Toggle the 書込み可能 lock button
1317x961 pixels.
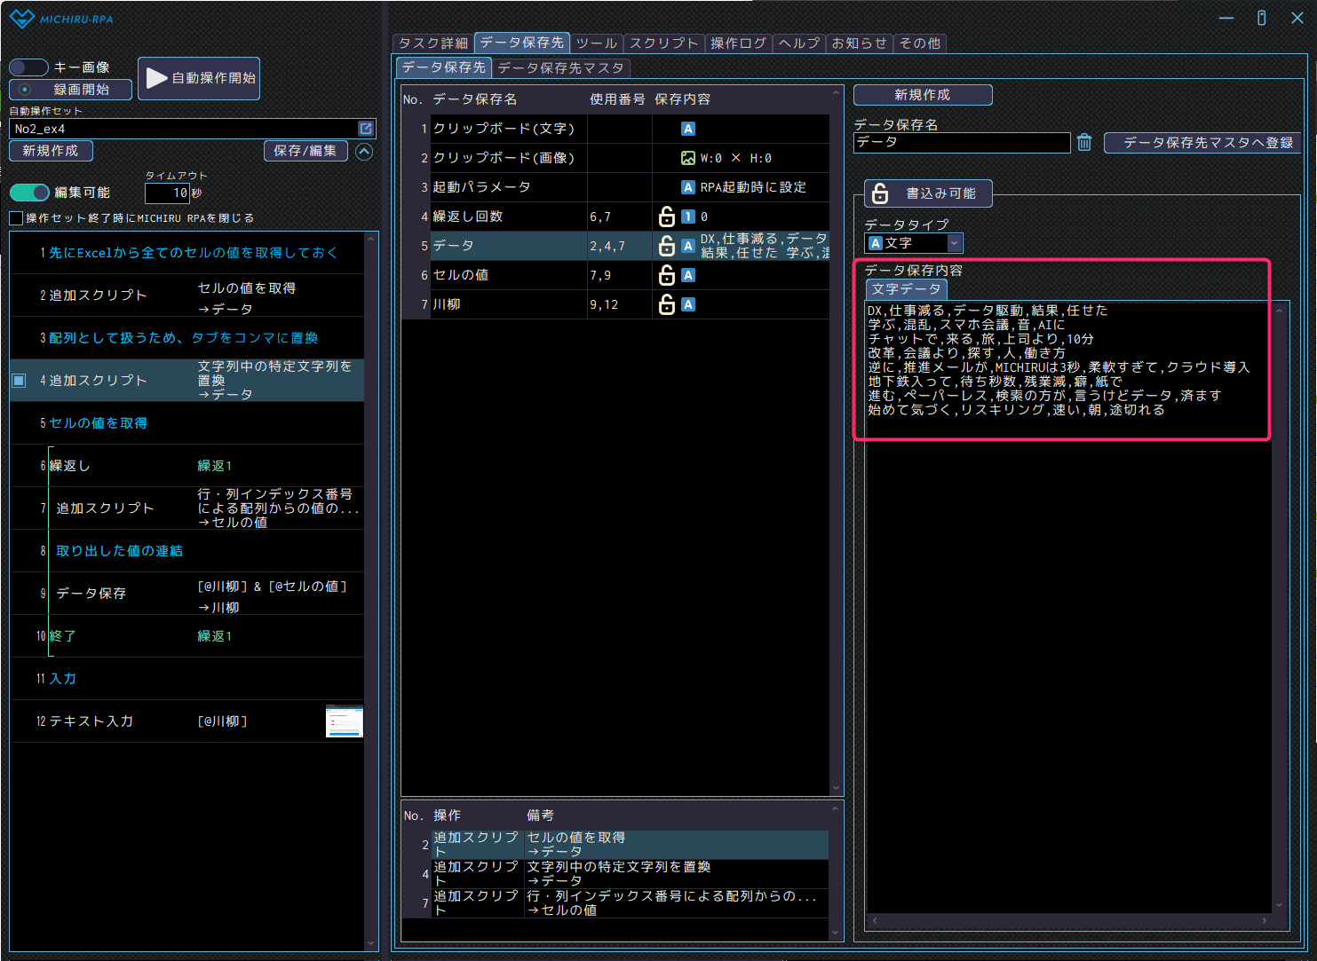tap(928, 193)
